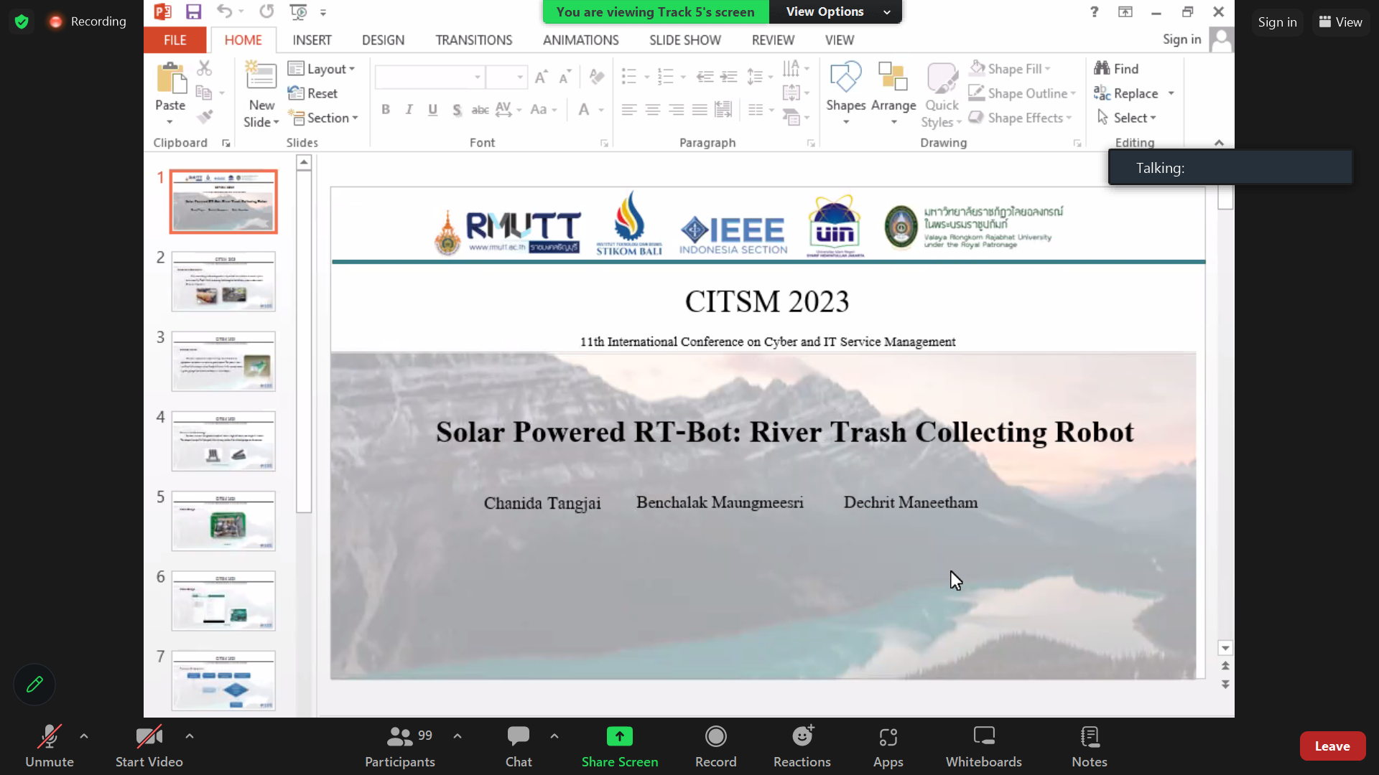Screen dimensions: 1379x775
Task: Open the Reactions emoji icon
Action: [802, 736]
